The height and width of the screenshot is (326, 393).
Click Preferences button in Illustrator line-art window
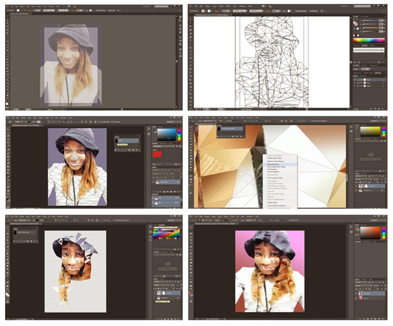[x=314, y=11]
